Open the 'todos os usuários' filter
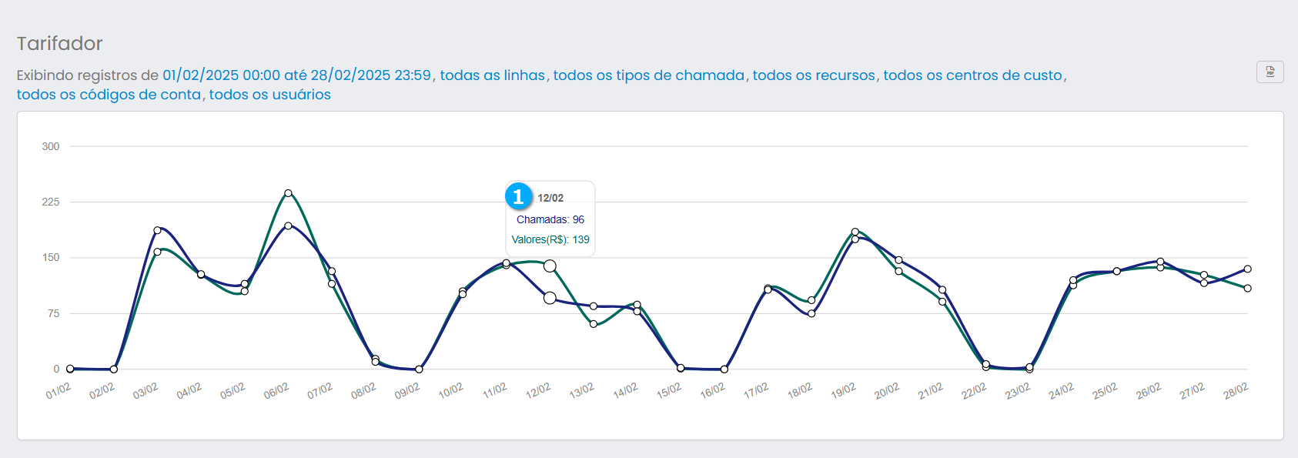The image size is (1298, 458). pyautogui.click(x=269, y=95)
